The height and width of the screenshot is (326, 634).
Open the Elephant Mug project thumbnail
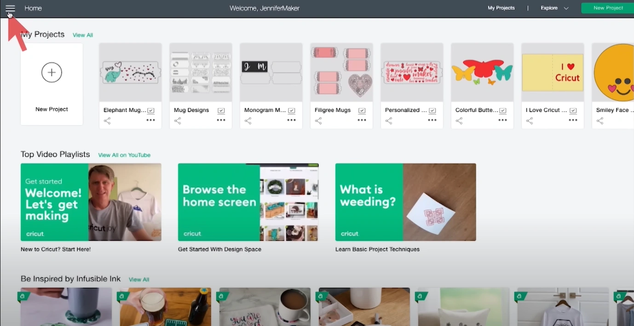130,72
